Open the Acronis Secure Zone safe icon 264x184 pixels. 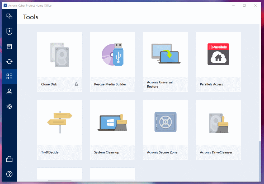(x=166, y=122)
